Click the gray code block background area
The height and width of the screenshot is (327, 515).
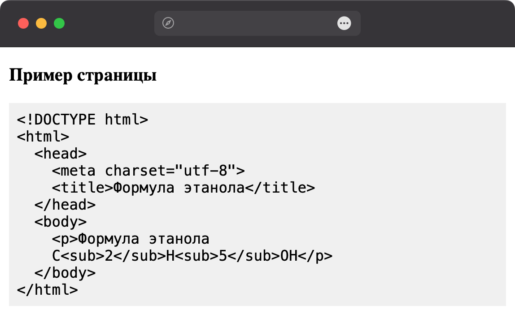(x=410, y=203)
